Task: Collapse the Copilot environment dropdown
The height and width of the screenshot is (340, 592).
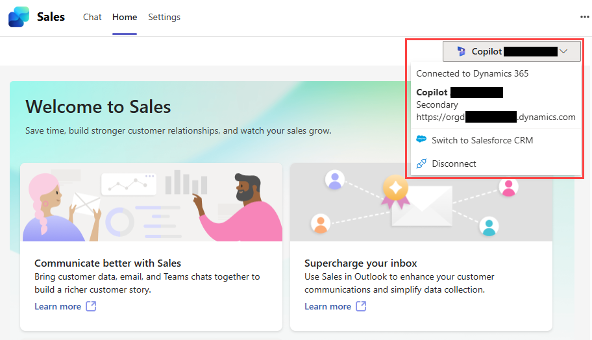Action: click(x=512, y=51)
